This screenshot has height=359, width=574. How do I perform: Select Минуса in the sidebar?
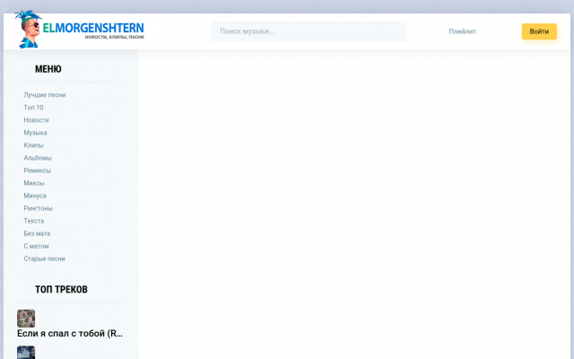35,196
